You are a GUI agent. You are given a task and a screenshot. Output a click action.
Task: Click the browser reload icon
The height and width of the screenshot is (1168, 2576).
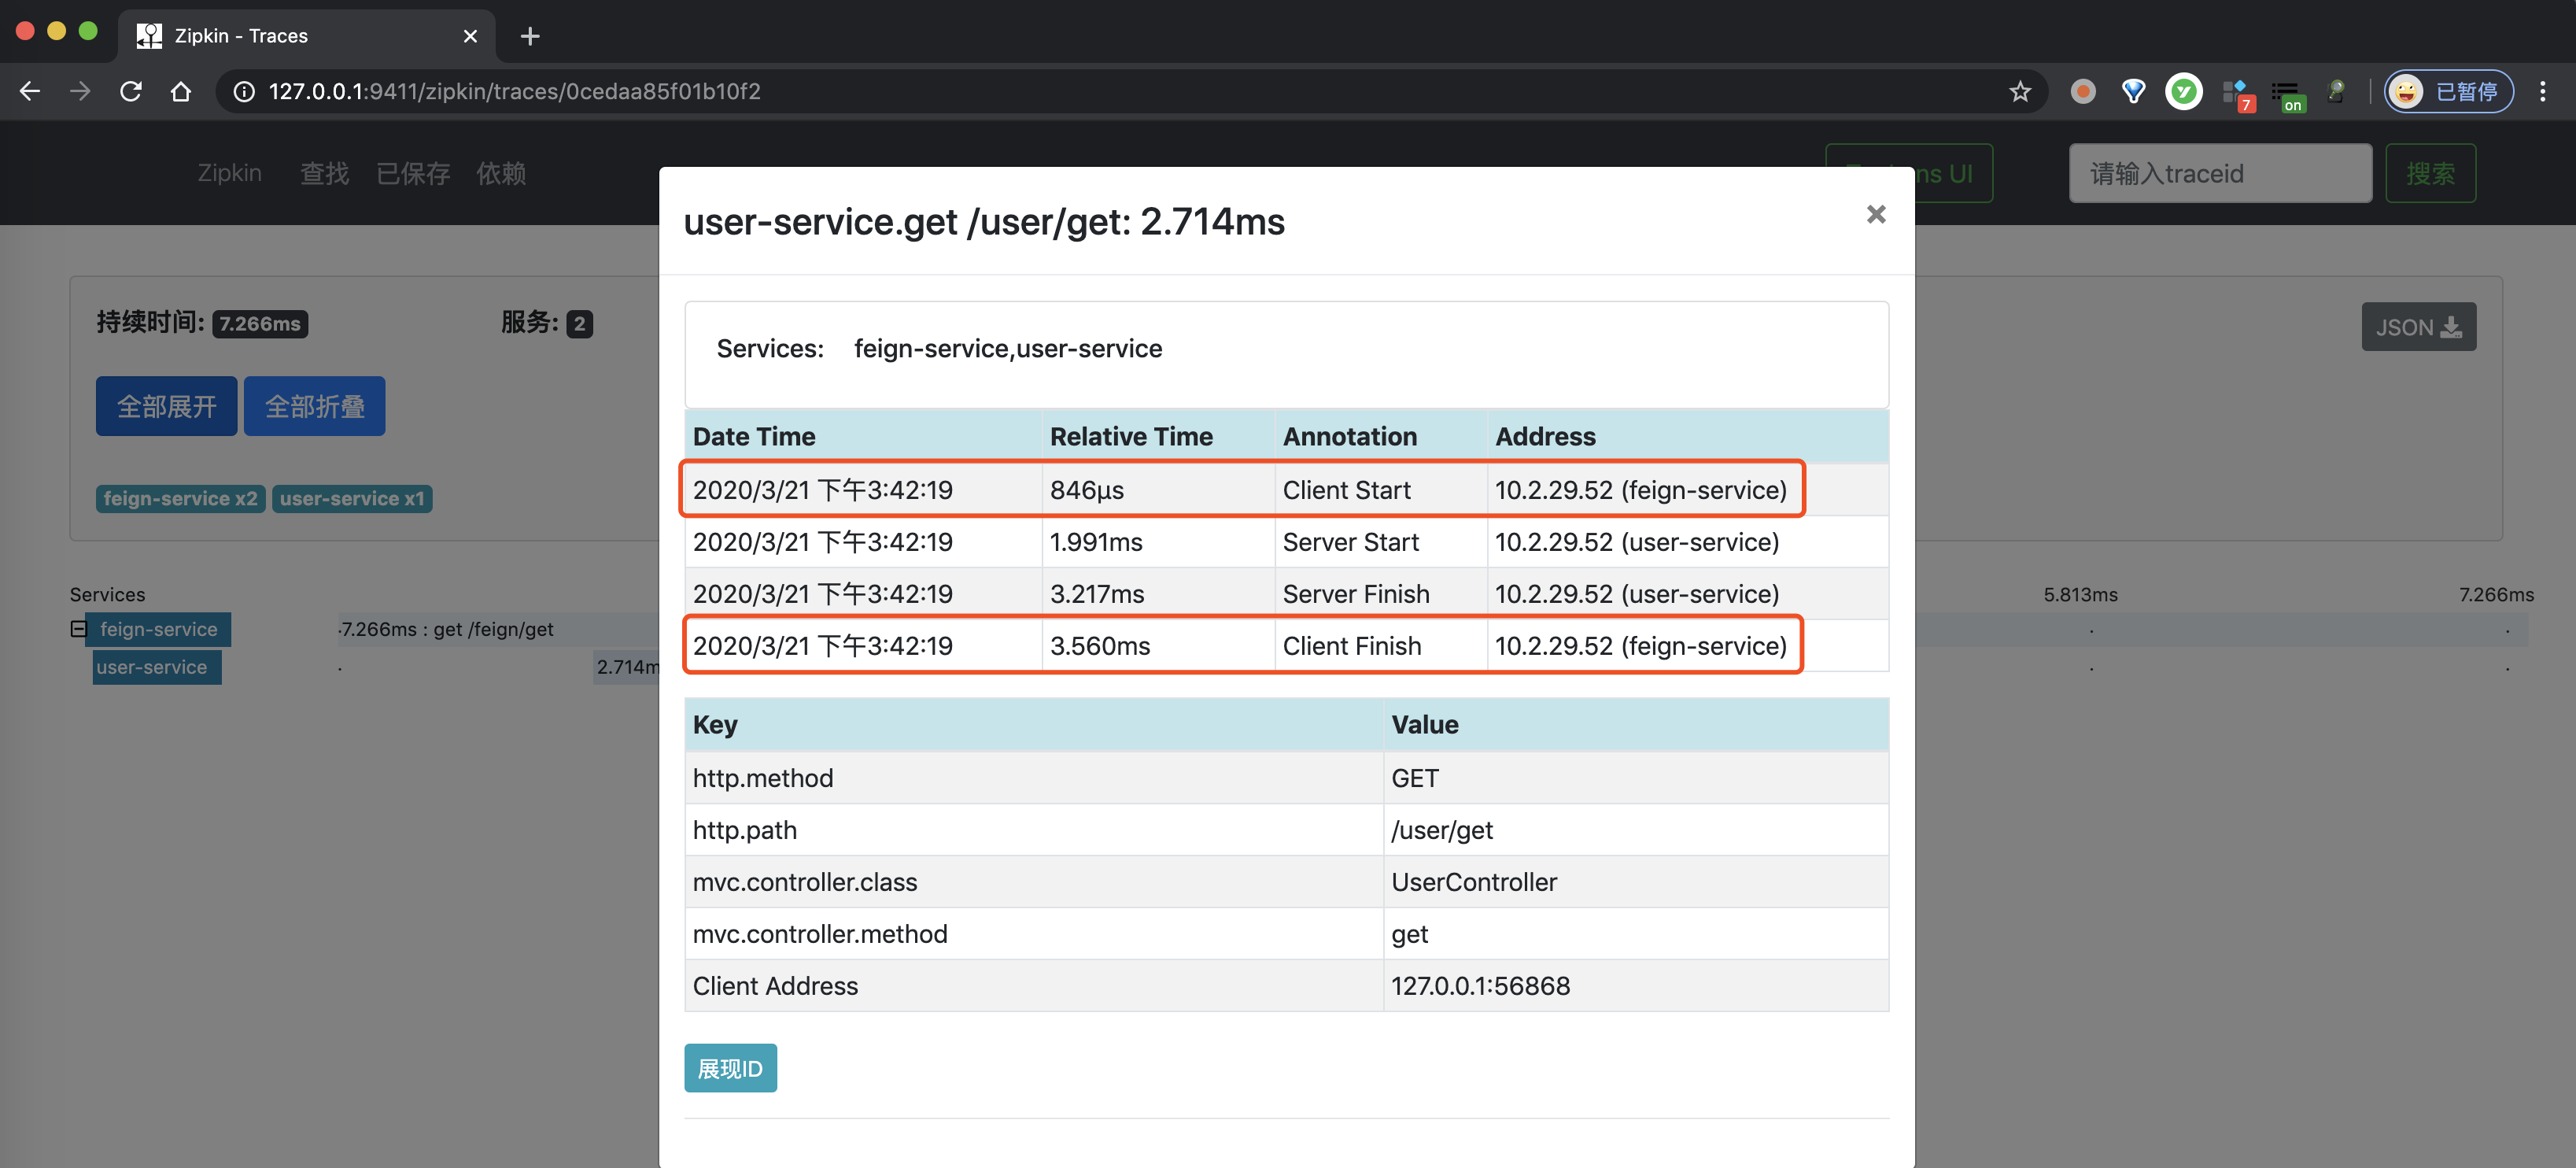click(x=130, y=91)
